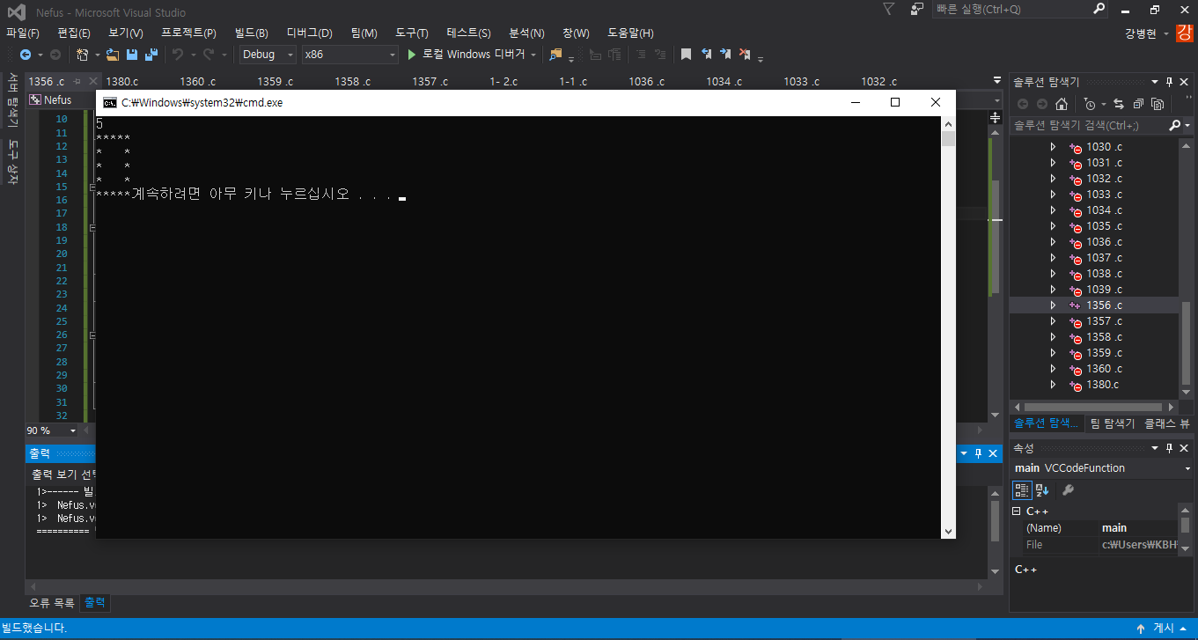Click the Find in Files toolbar icon

point(555,55)
